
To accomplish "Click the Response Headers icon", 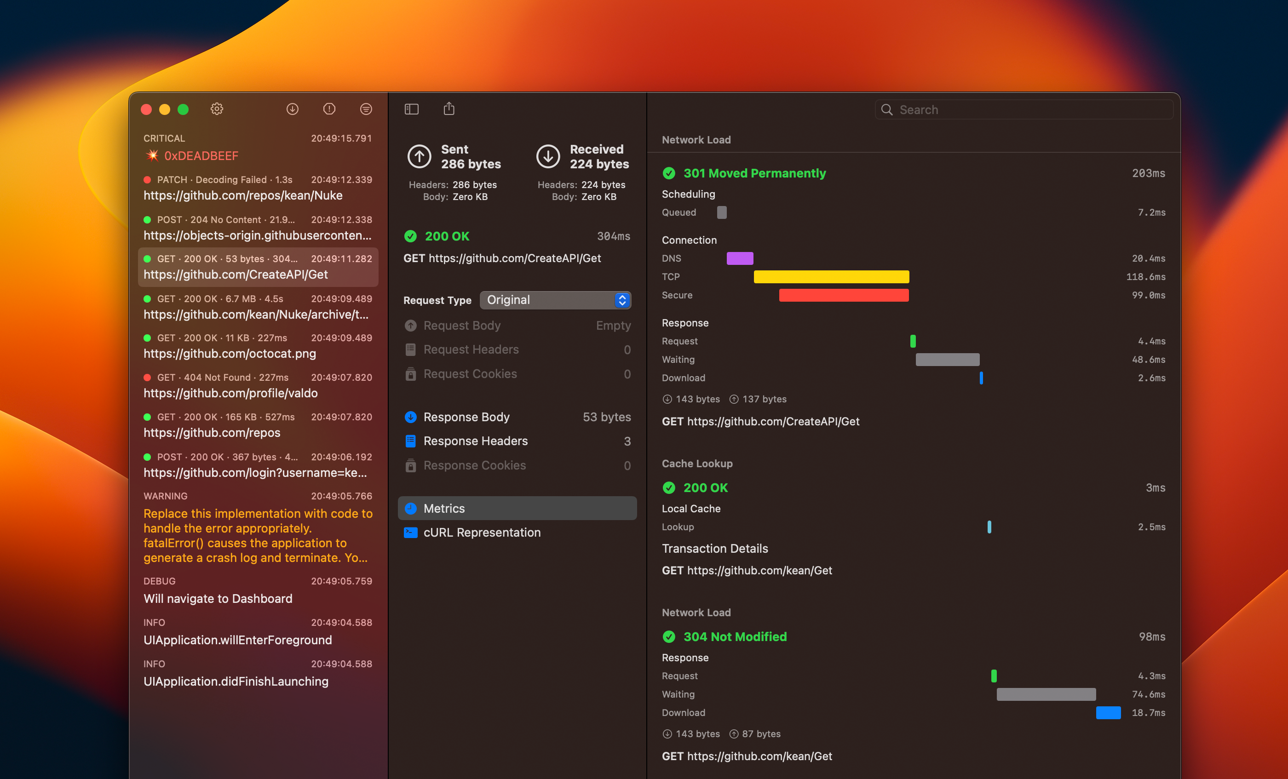I will click(411, 441).
